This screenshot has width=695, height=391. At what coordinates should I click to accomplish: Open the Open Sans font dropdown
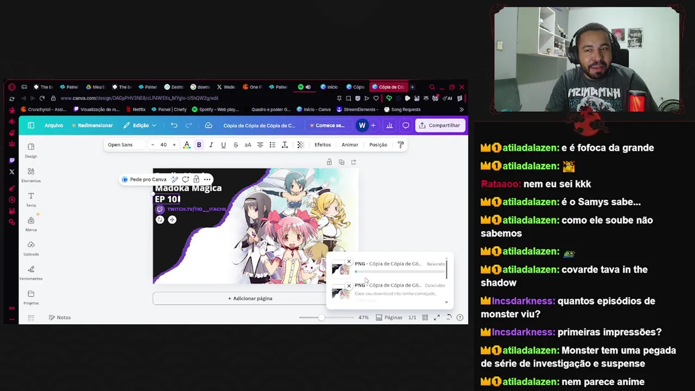pos(124,145)
